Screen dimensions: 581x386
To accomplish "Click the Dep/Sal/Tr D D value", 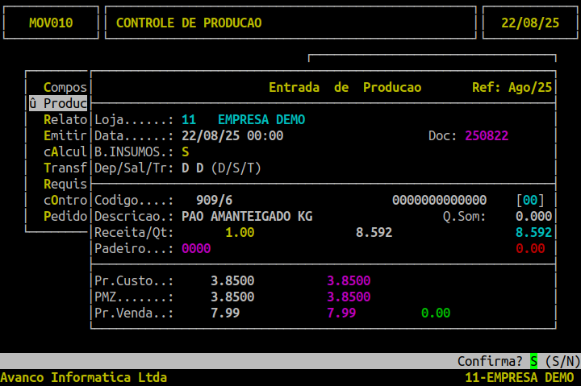I will [x=192, y=168].
